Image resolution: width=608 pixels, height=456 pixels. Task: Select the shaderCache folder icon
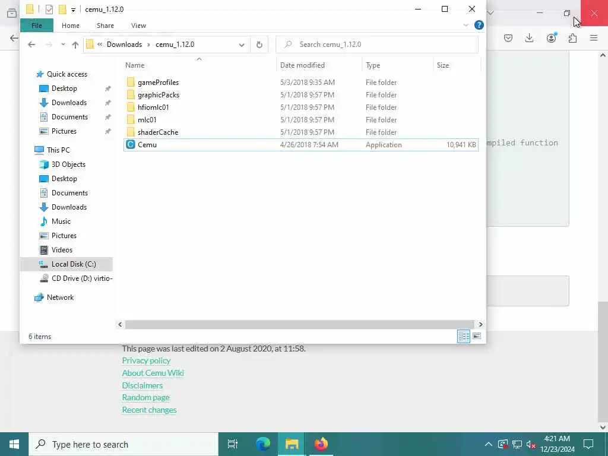tap(131, 132)
